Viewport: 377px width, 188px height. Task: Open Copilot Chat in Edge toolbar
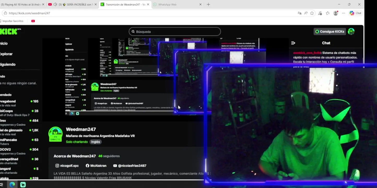coord(355,13)
